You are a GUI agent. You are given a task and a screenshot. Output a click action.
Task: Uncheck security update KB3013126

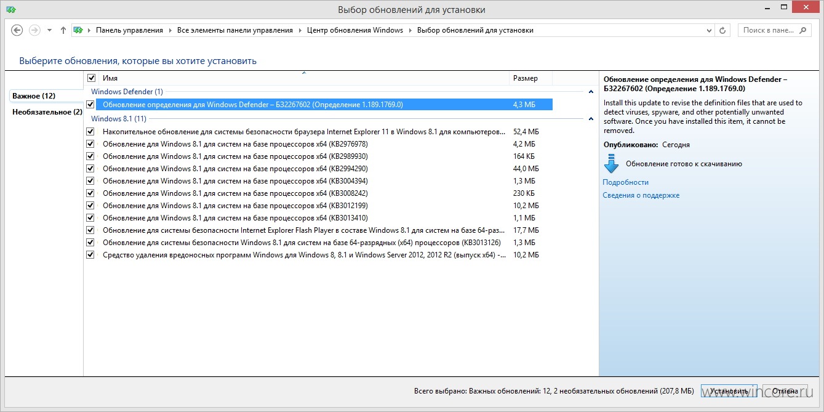coord(90,243)
